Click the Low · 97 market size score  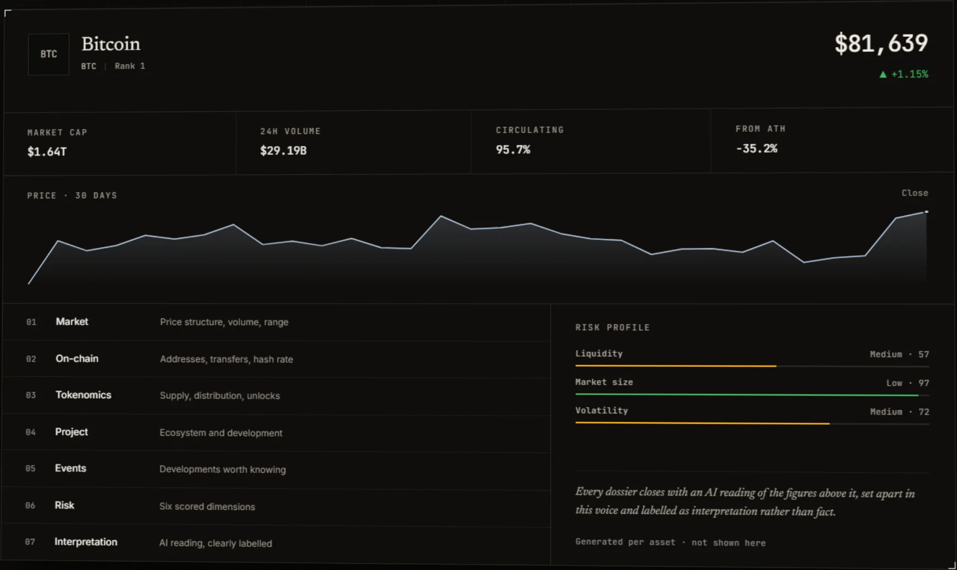click(x=907, y=383)
